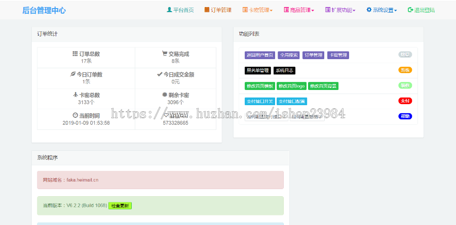Click the QQ number 573328665

[175, 123]
